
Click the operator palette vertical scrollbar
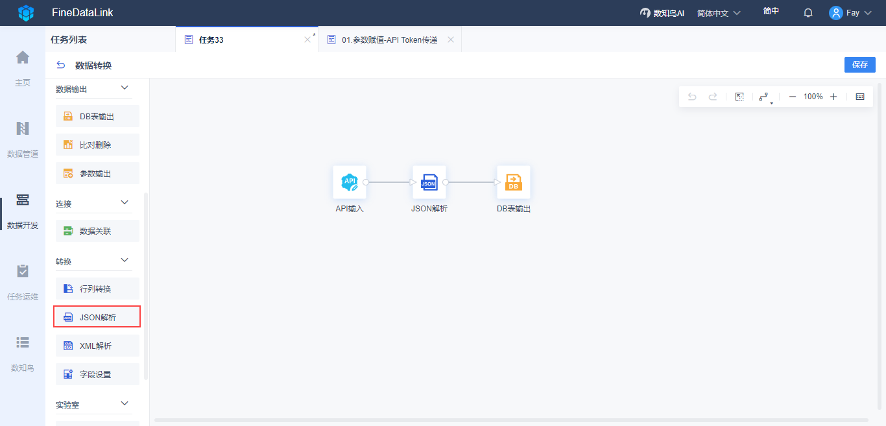click(x=146, y=285)
